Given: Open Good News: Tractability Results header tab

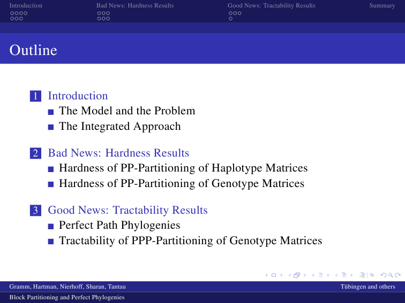Looking at the screenshot, I should click(272, 5).
